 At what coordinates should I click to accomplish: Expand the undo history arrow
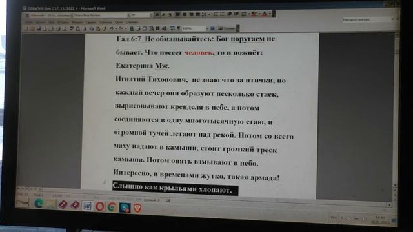116,28
